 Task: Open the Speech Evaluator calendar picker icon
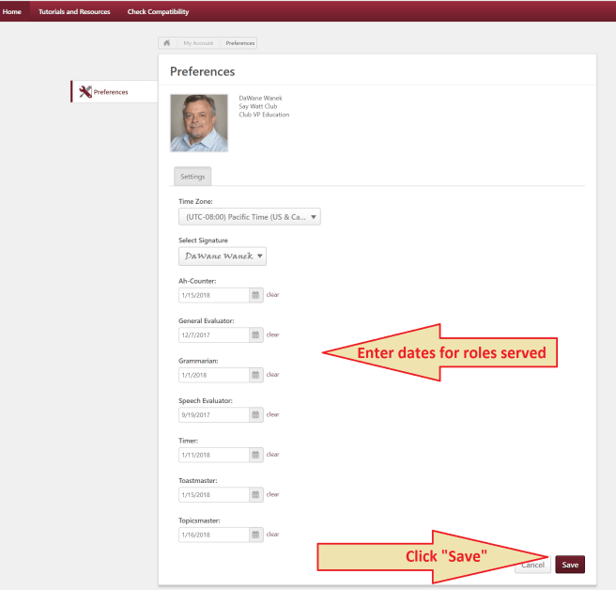pyautogui.click(x=255, y=414)
